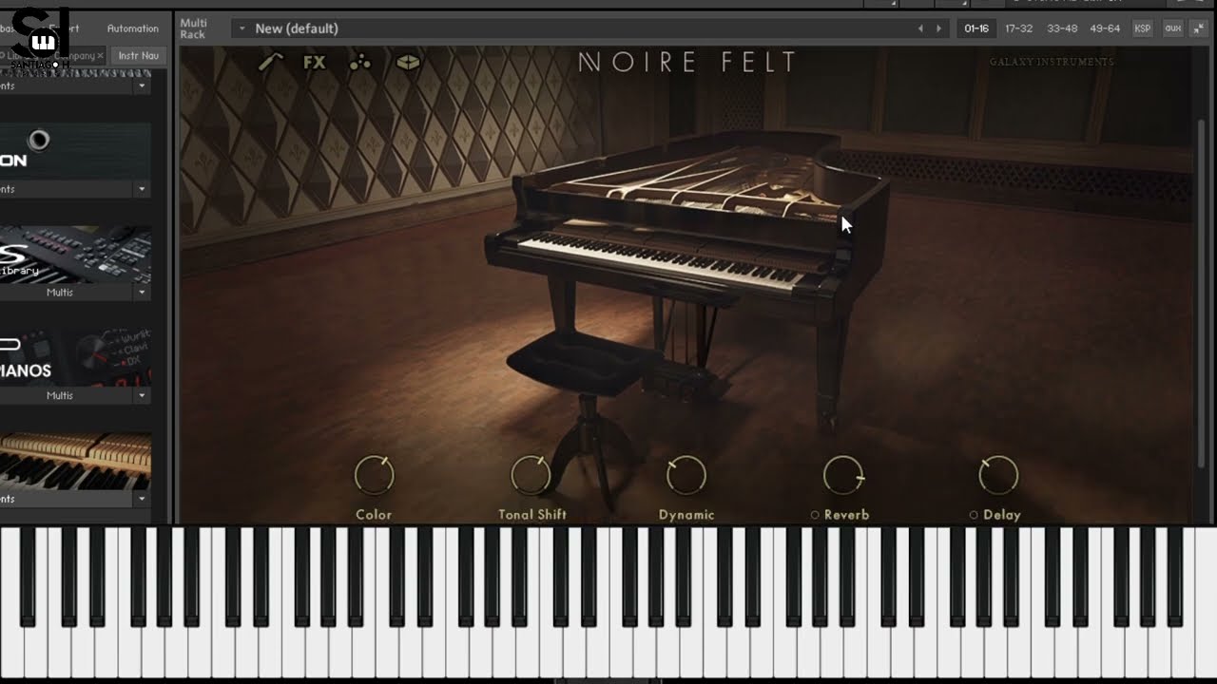The width and height of the screenshot is (1217, 684).
Task: Open the box-shaped icon next to particles
Action: [408, 63]
